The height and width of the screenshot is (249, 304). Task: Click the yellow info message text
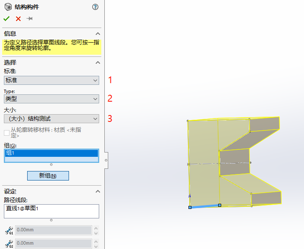point(51,45)
